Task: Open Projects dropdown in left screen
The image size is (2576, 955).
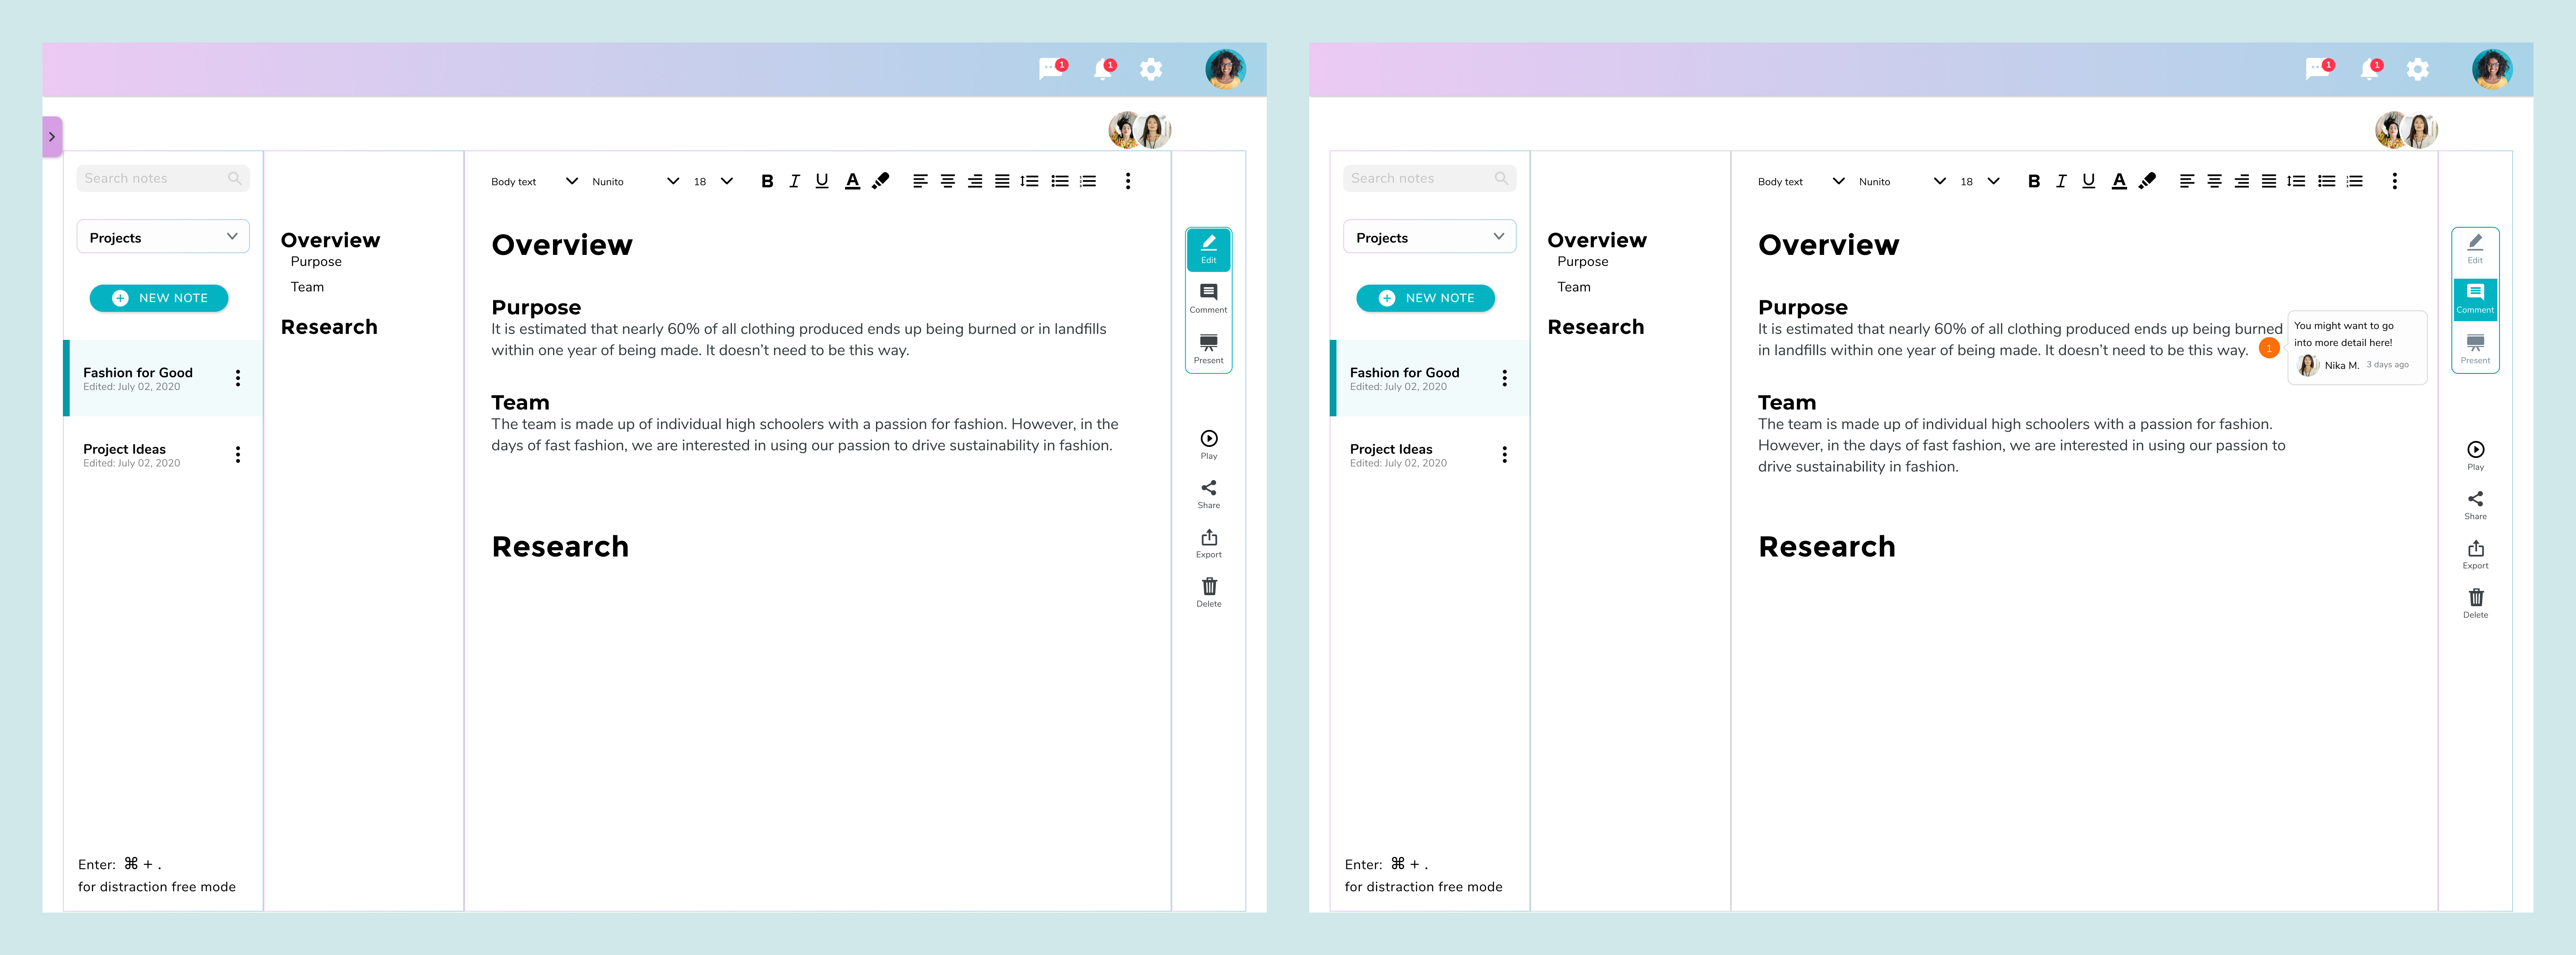Action: (163, 237)
